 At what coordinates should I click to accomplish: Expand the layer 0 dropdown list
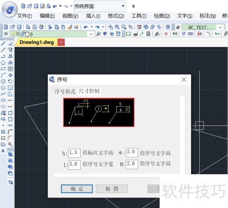coord(91,34)
